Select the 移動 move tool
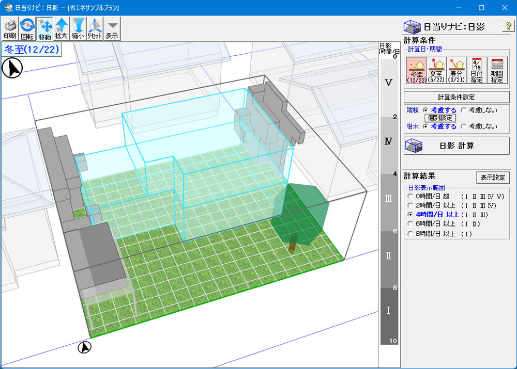The width and height of the screenshot is (517, 369). click(x=44, y=29)
